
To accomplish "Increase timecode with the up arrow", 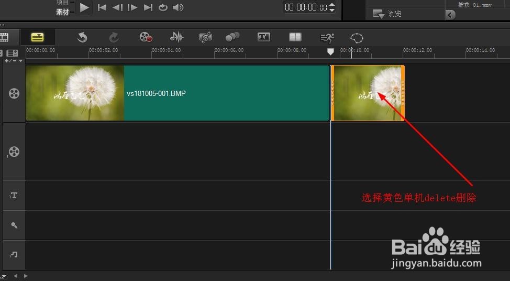I will click(x=332, y=4).
